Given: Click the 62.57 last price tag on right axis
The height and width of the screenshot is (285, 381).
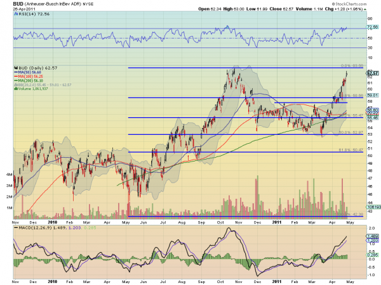Looking at the screenshot, I should coord(373,73).
